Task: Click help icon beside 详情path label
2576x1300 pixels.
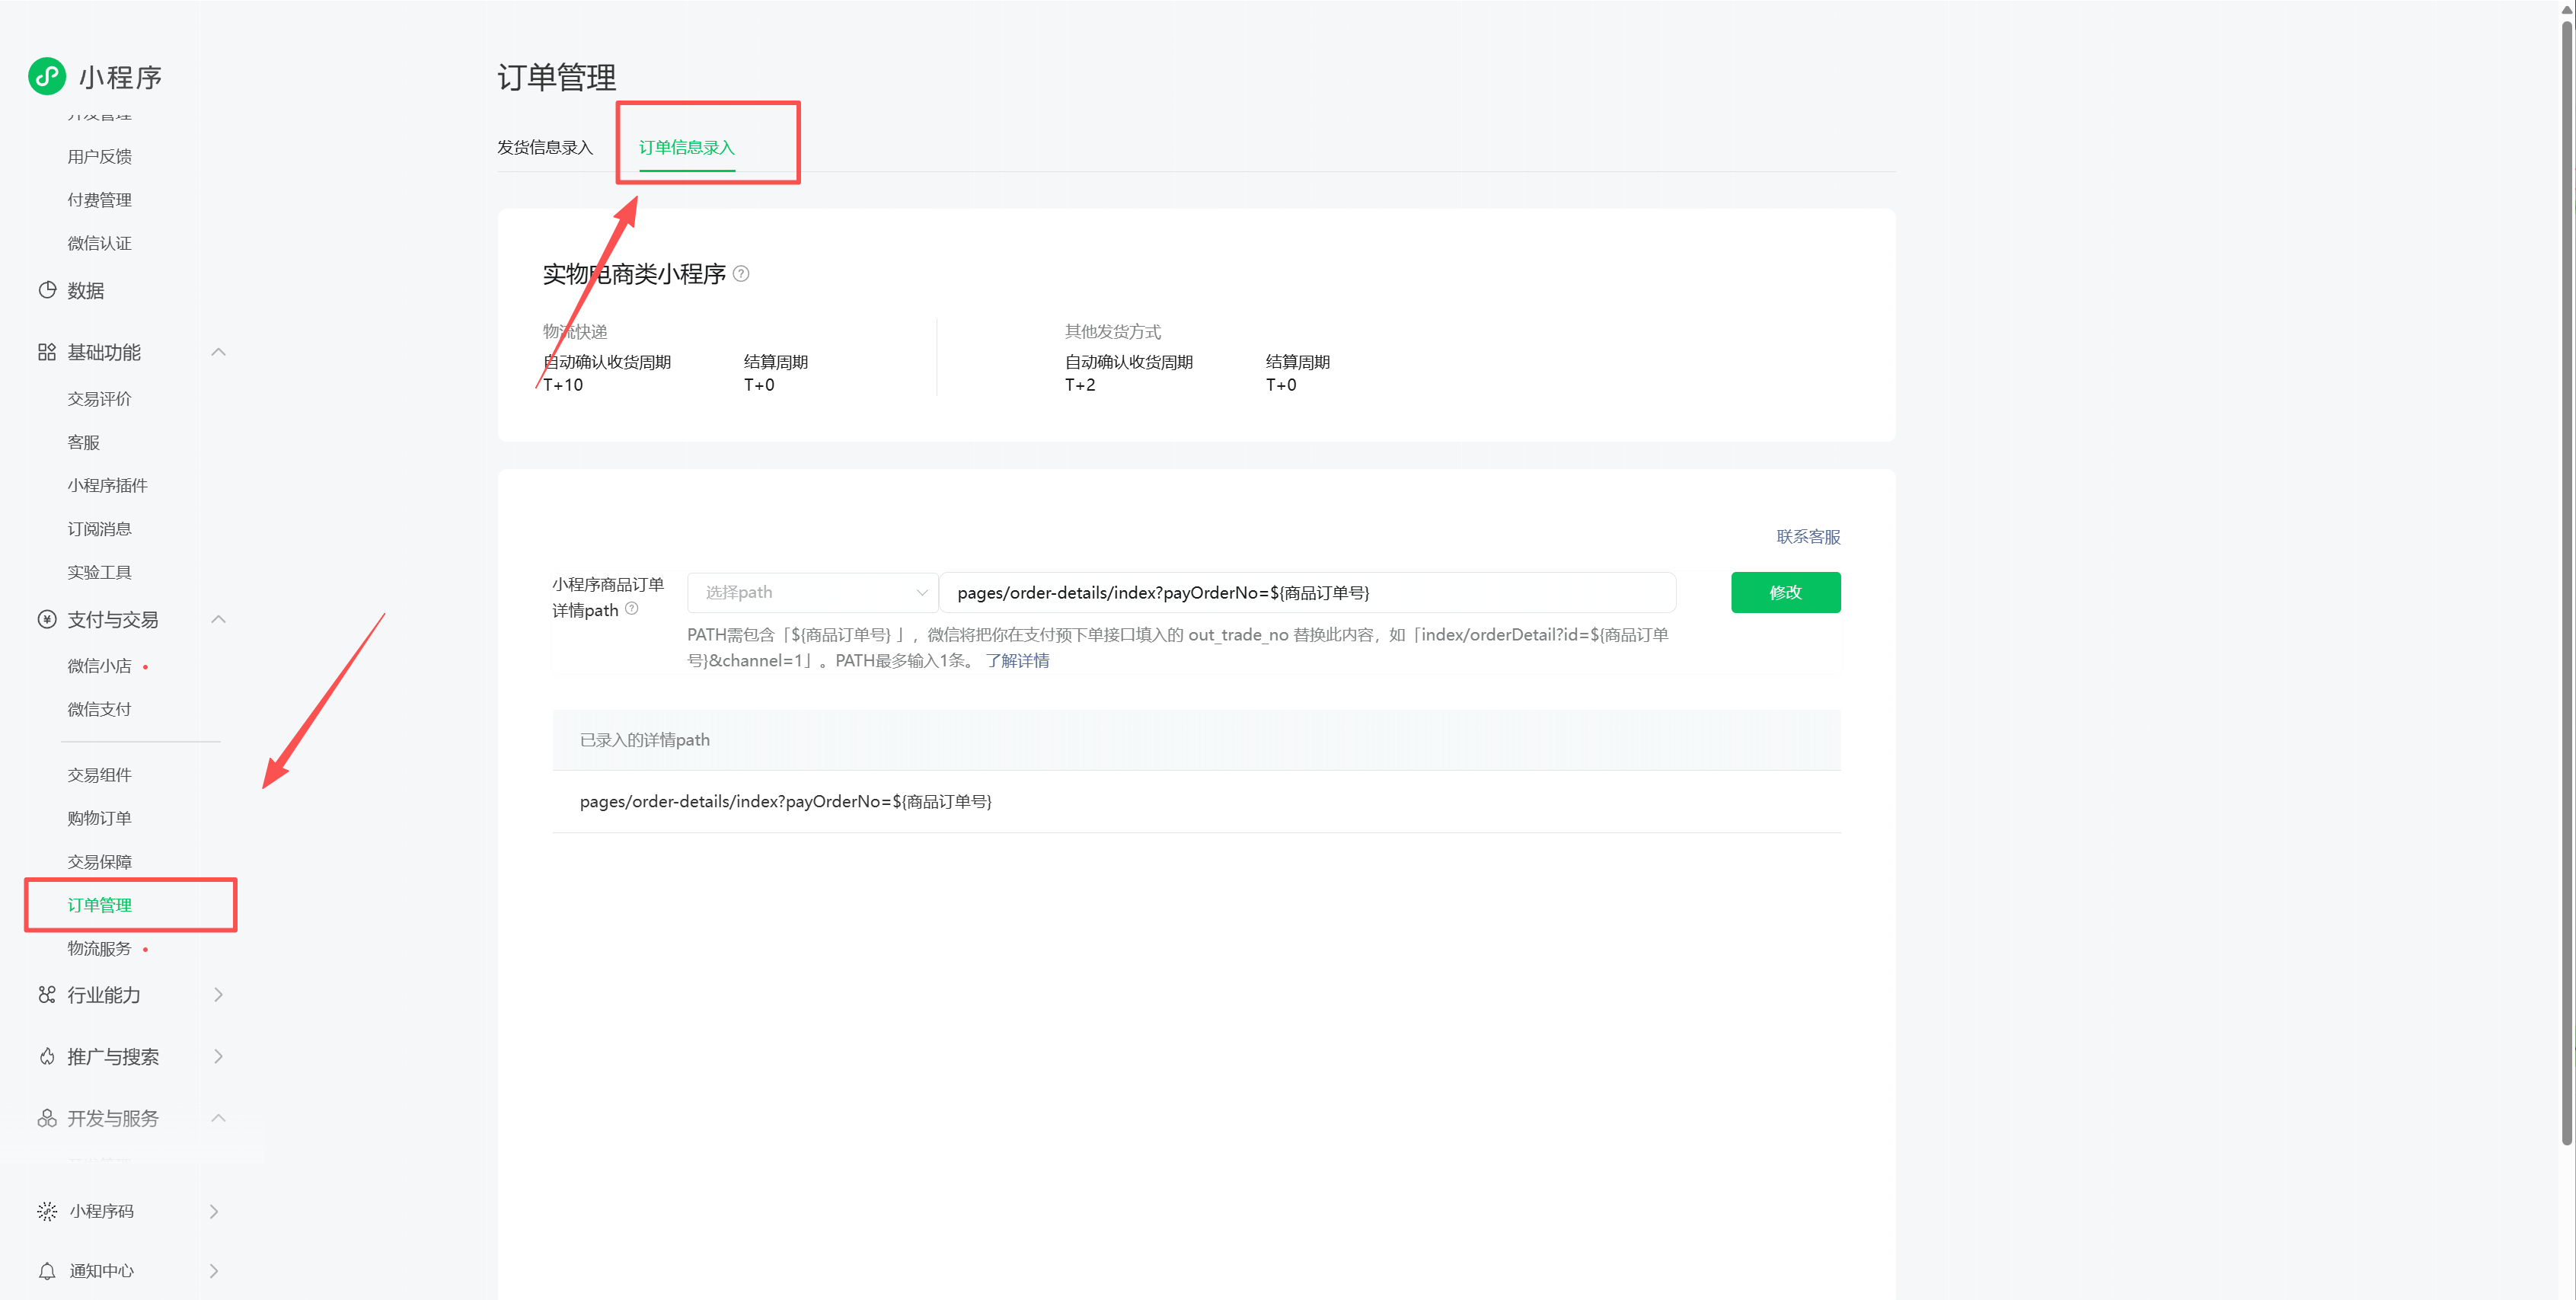Action: click(632, 608)
